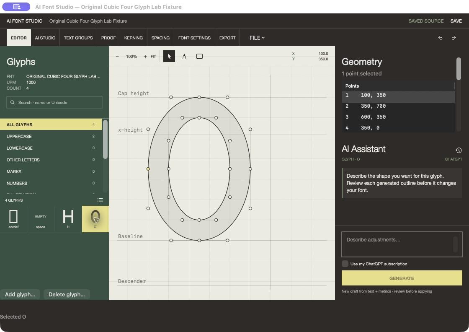Click the SAVE button
The width and height of the screenshot is (469, 332).
coord(456,21)
